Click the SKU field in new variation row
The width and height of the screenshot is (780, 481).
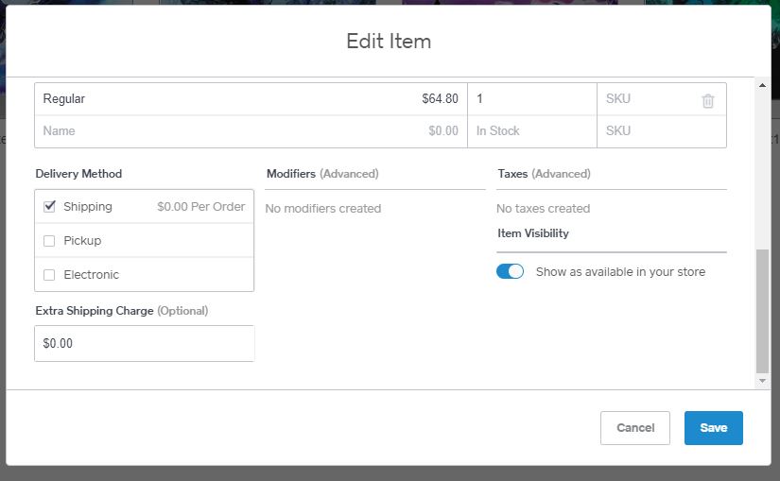(661, 130)
